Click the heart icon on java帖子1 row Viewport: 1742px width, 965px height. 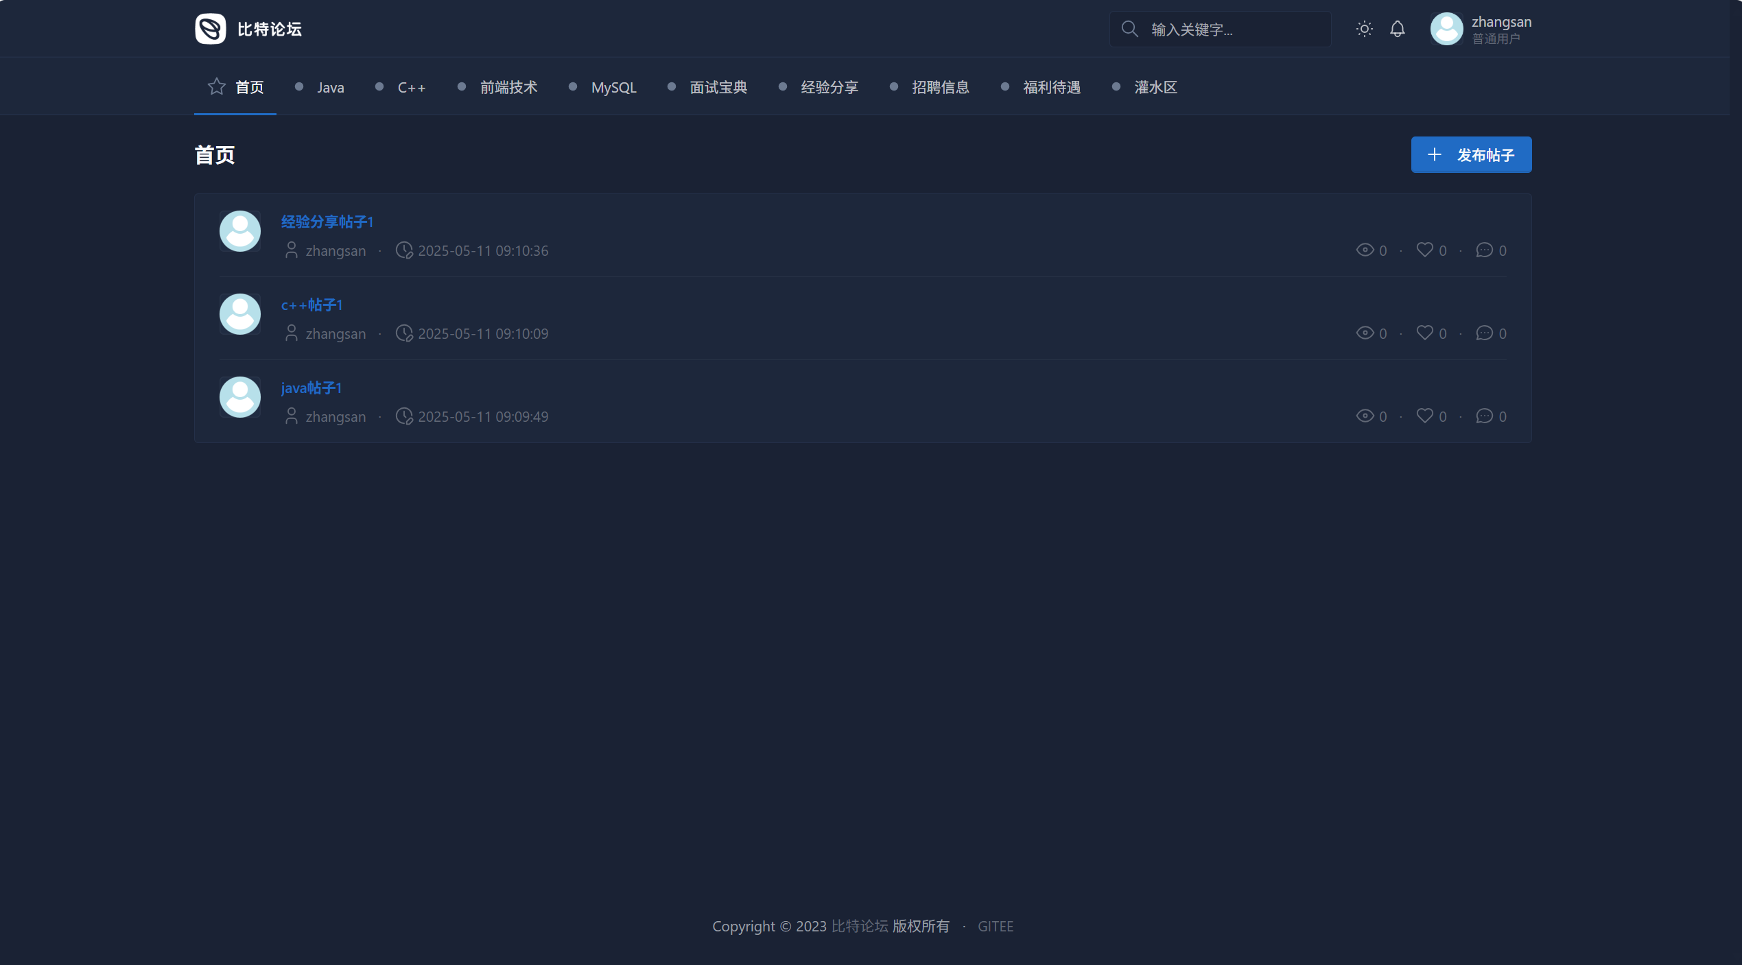1424,416
